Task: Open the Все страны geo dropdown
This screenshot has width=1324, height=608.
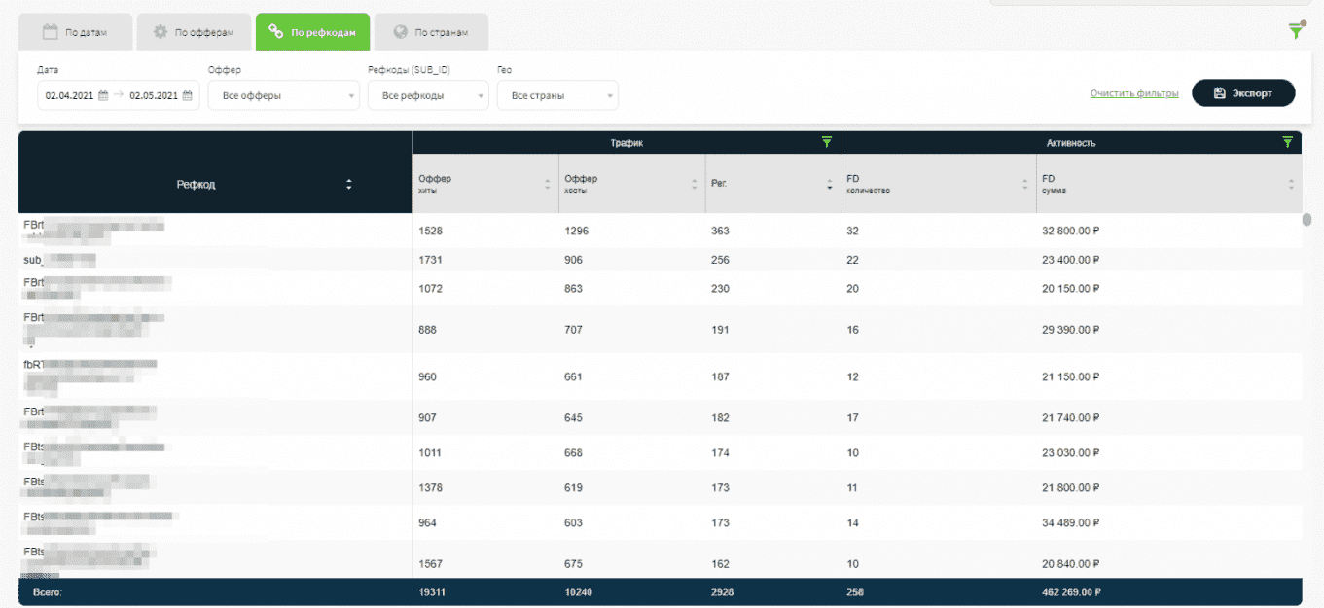Action: click(557, 95)
